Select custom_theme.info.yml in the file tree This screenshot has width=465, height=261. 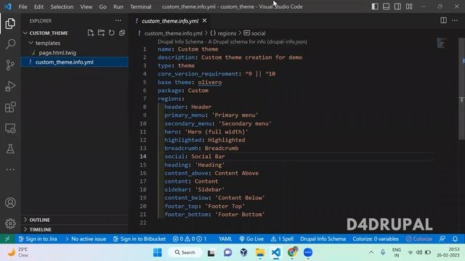click(x=74, y=62)
